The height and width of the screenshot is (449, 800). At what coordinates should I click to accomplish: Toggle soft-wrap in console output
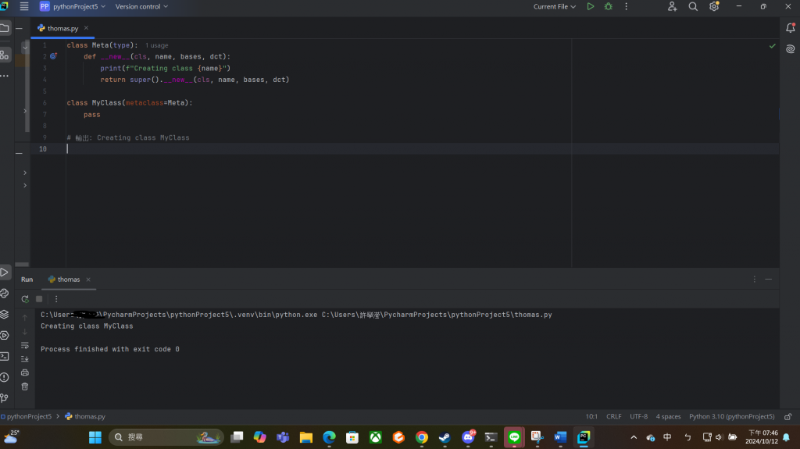tap(24, 345)
